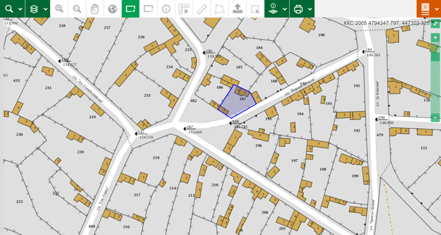Click the globe full extent icon
The height and width of the screenshot is (235, 441).
click(x=112, y=9)
